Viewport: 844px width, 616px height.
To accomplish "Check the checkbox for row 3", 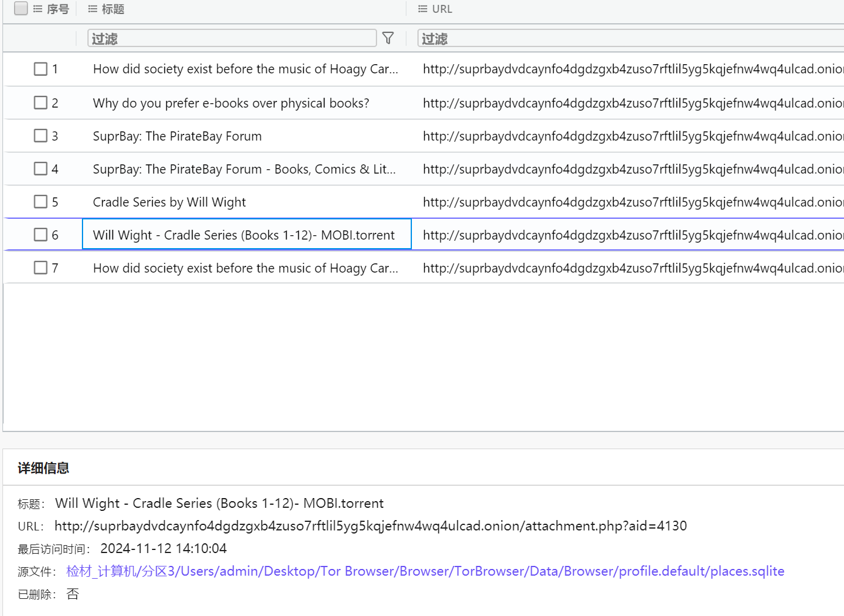I will click(x=40, y=136).
